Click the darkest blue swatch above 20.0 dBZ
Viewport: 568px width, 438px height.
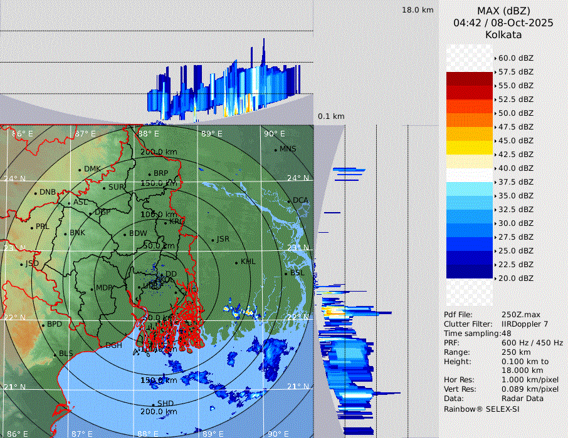pos(470,271)
